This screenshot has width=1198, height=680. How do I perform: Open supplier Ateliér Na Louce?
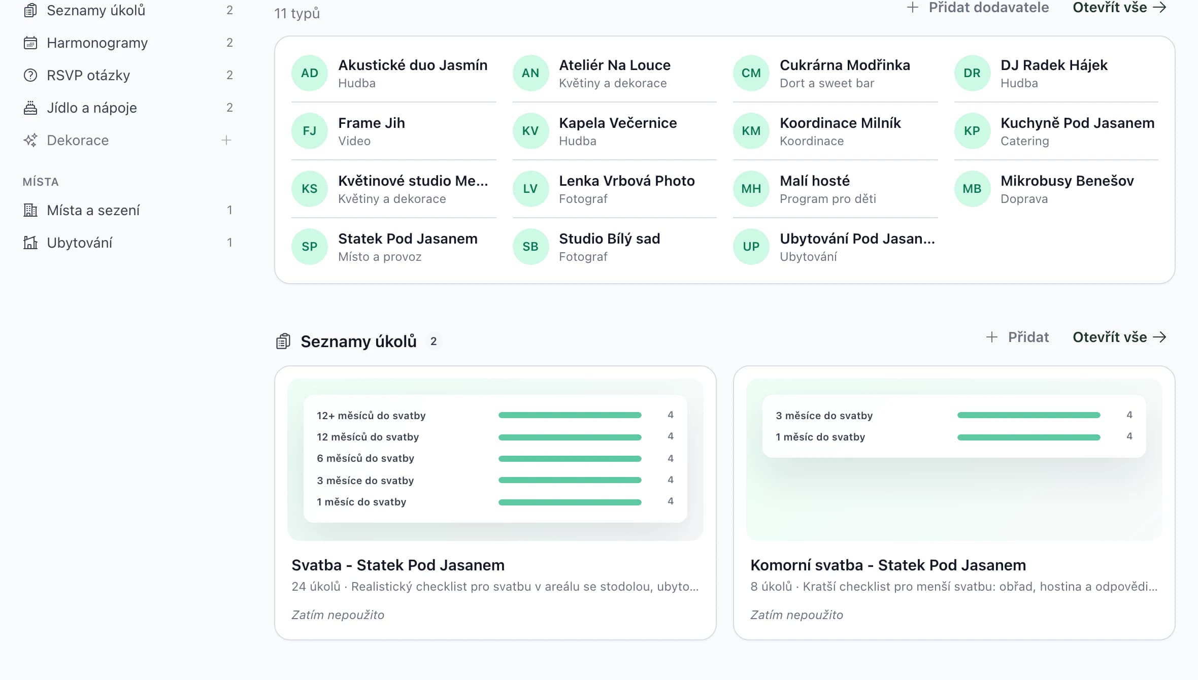(x=614, y=73)
